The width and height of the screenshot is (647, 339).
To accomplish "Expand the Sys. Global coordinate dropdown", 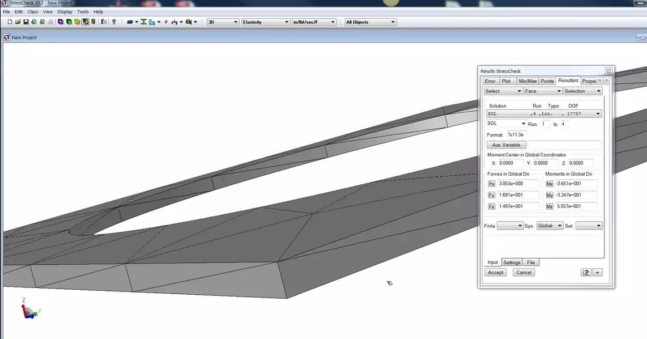I will pos(550,226).
